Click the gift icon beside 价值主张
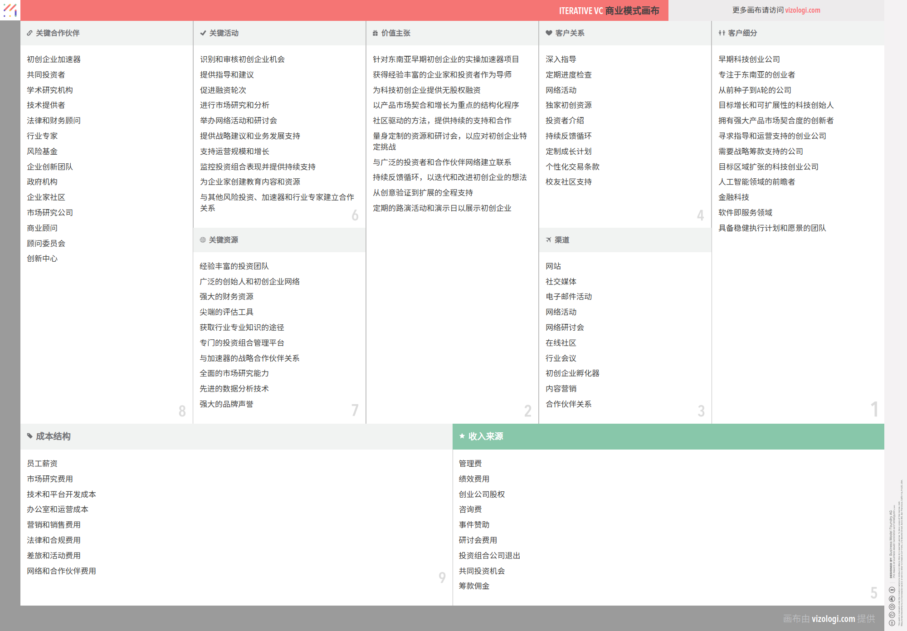The image size is (907, 631). point(375,33)
